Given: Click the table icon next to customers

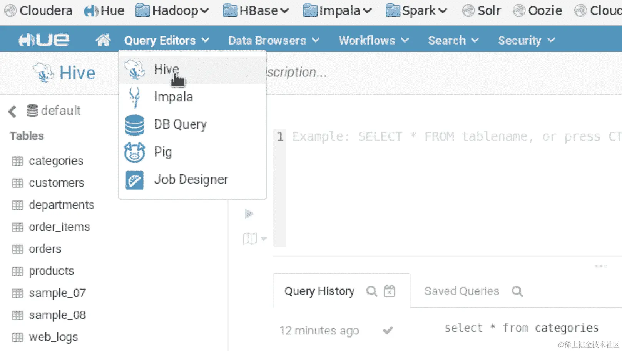Looking at the screenshot, I should coord(18,183).
